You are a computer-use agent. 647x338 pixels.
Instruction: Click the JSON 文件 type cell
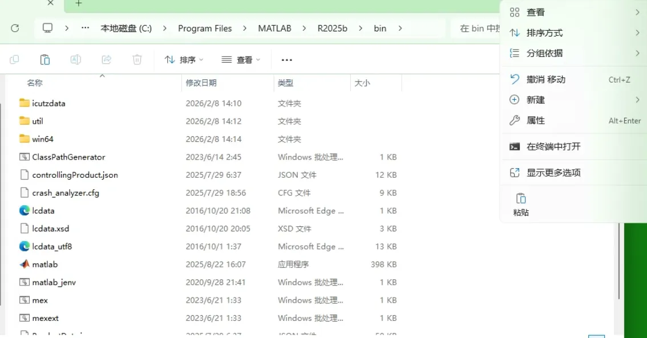(x=297, y=175)
